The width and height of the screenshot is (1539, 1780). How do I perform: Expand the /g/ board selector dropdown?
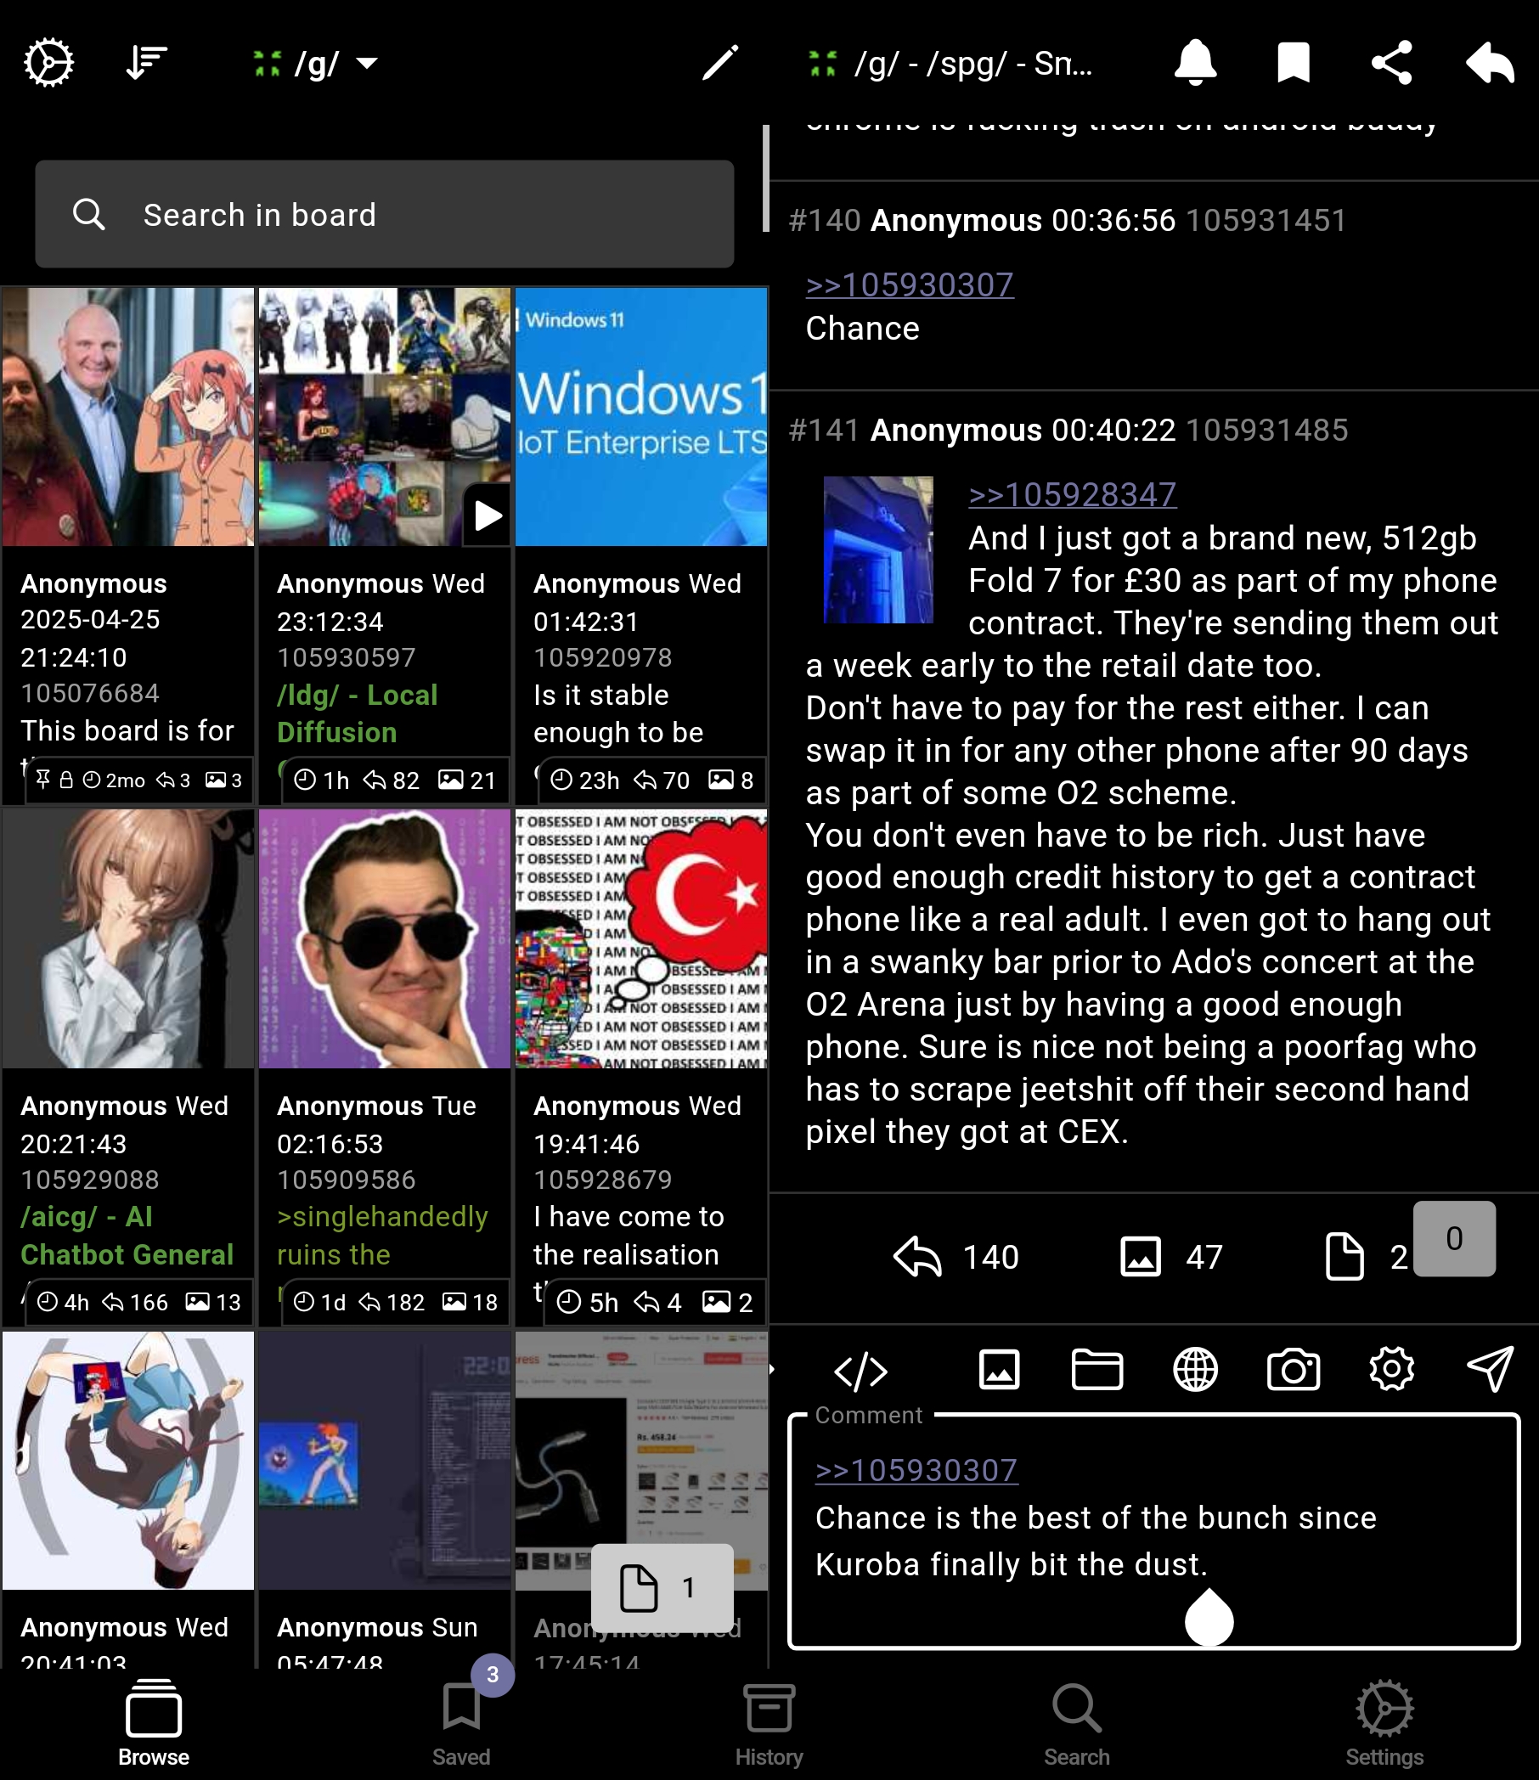(315, 63)
